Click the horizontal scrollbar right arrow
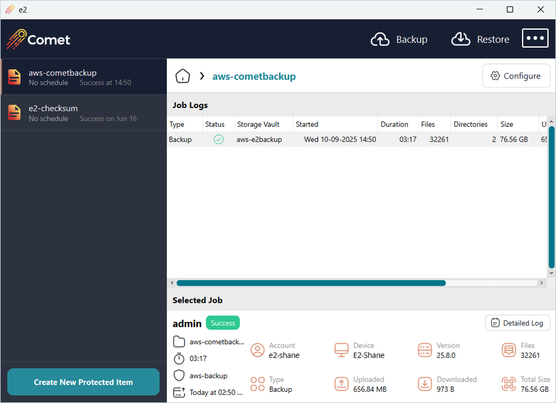556x403 pixels. tap(541, 282)
